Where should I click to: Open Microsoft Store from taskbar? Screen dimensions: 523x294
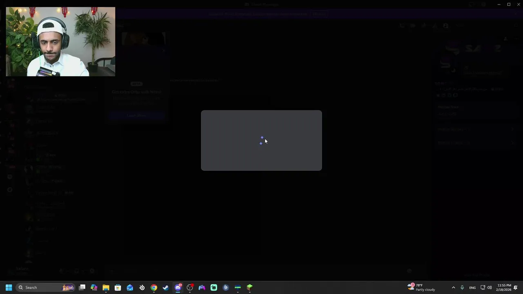point(118,287)
